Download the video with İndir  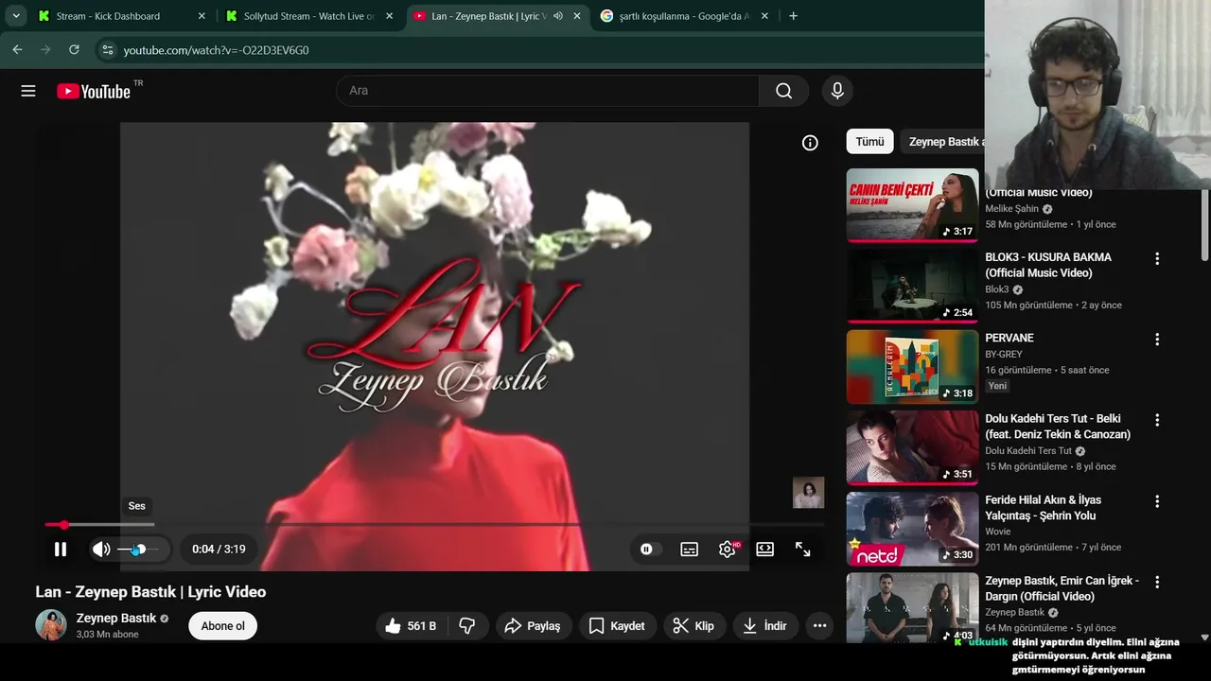765,625
